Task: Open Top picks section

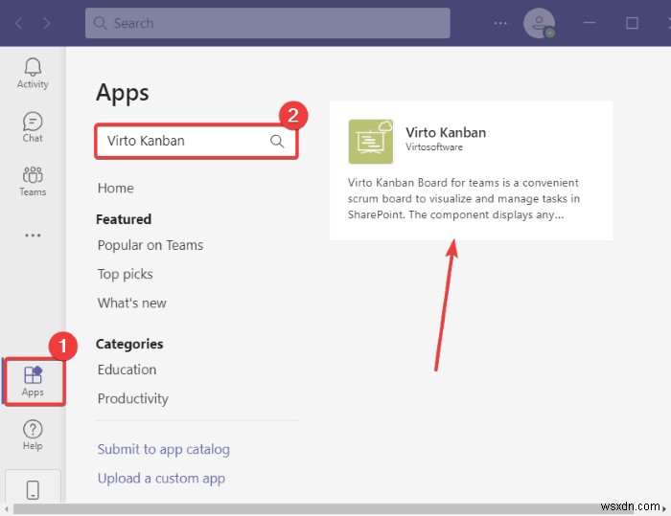Action: [x=125, y=274]
